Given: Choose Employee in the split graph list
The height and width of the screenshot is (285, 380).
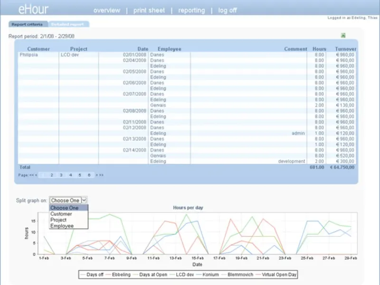Looking at the screenshot, I should (x=61, y=226).
